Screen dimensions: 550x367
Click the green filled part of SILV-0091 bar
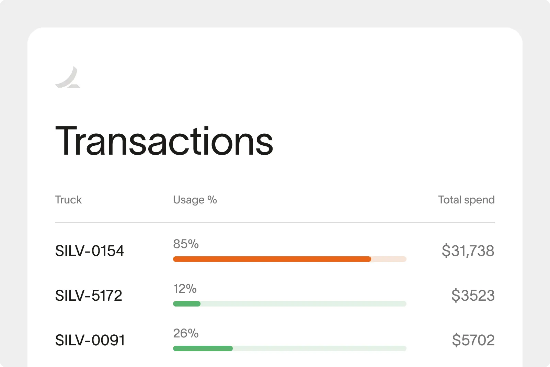click(x=203, y=348)
